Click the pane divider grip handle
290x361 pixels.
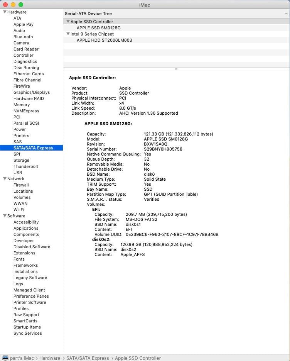pyautogui.click(x=176, y=69)
